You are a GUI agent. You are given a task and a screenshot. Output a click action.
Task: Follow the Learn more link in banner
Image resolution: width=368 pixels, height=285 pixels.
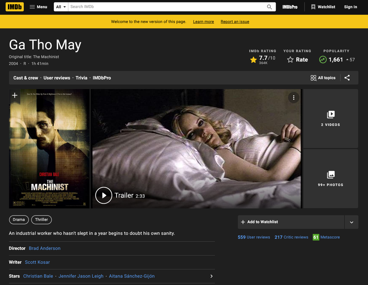tap(203, 22)
